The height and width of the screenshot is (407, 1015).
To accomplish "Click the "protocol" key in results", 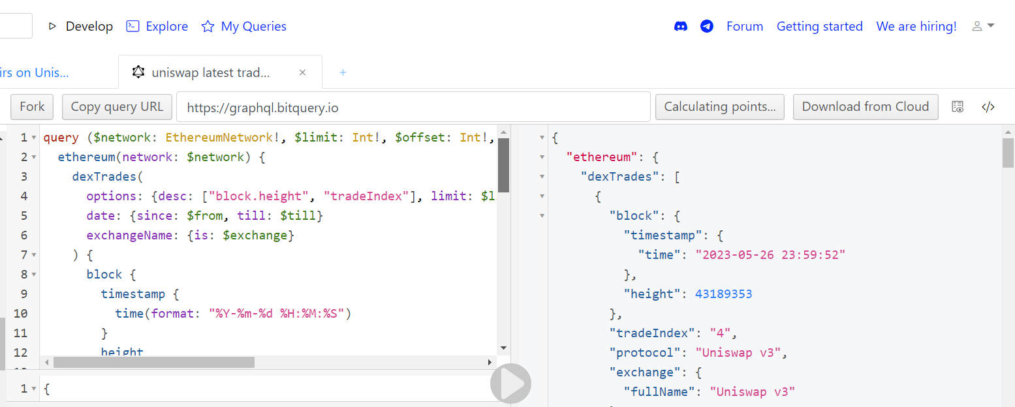I will 646,353.
